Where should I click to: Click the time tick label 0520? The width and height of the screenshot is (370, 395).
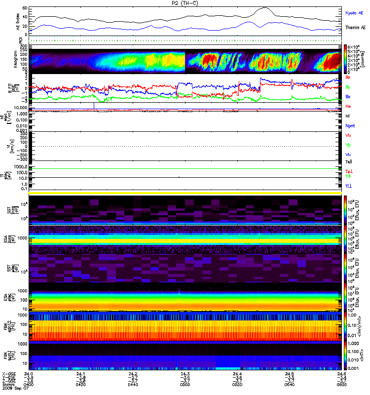point(237,385)
